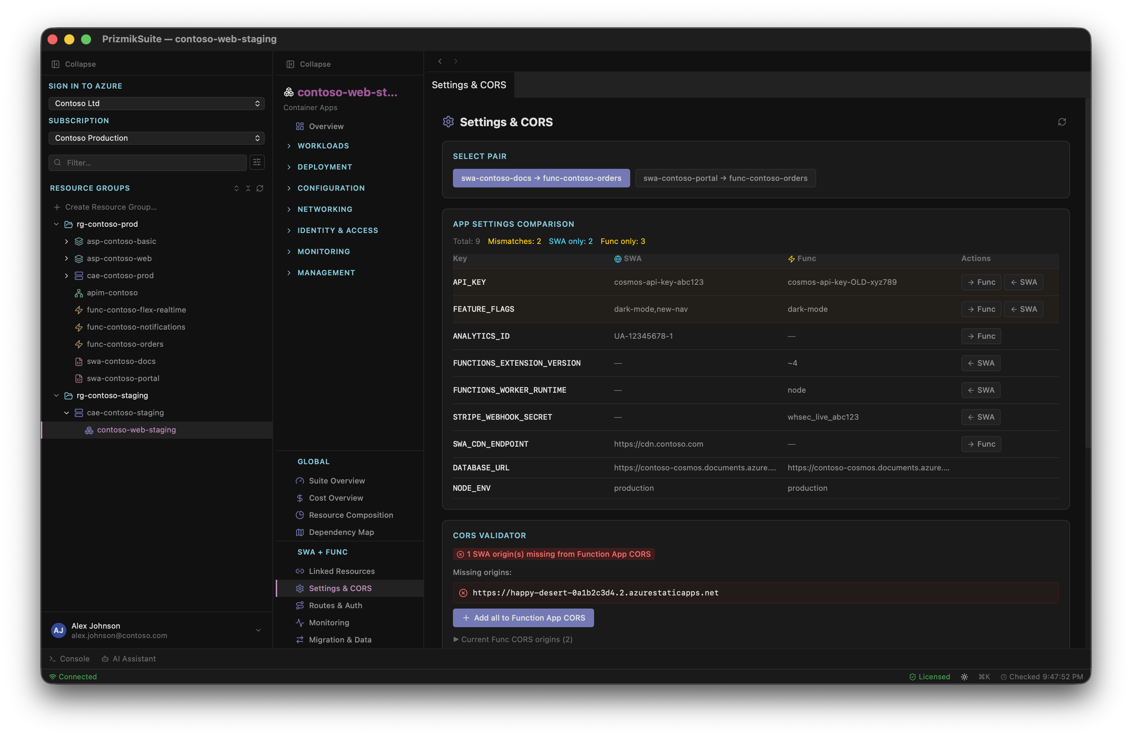
Task: Click the refresh icon beside Settings & CORS heading
Action: click(1062, 122)
